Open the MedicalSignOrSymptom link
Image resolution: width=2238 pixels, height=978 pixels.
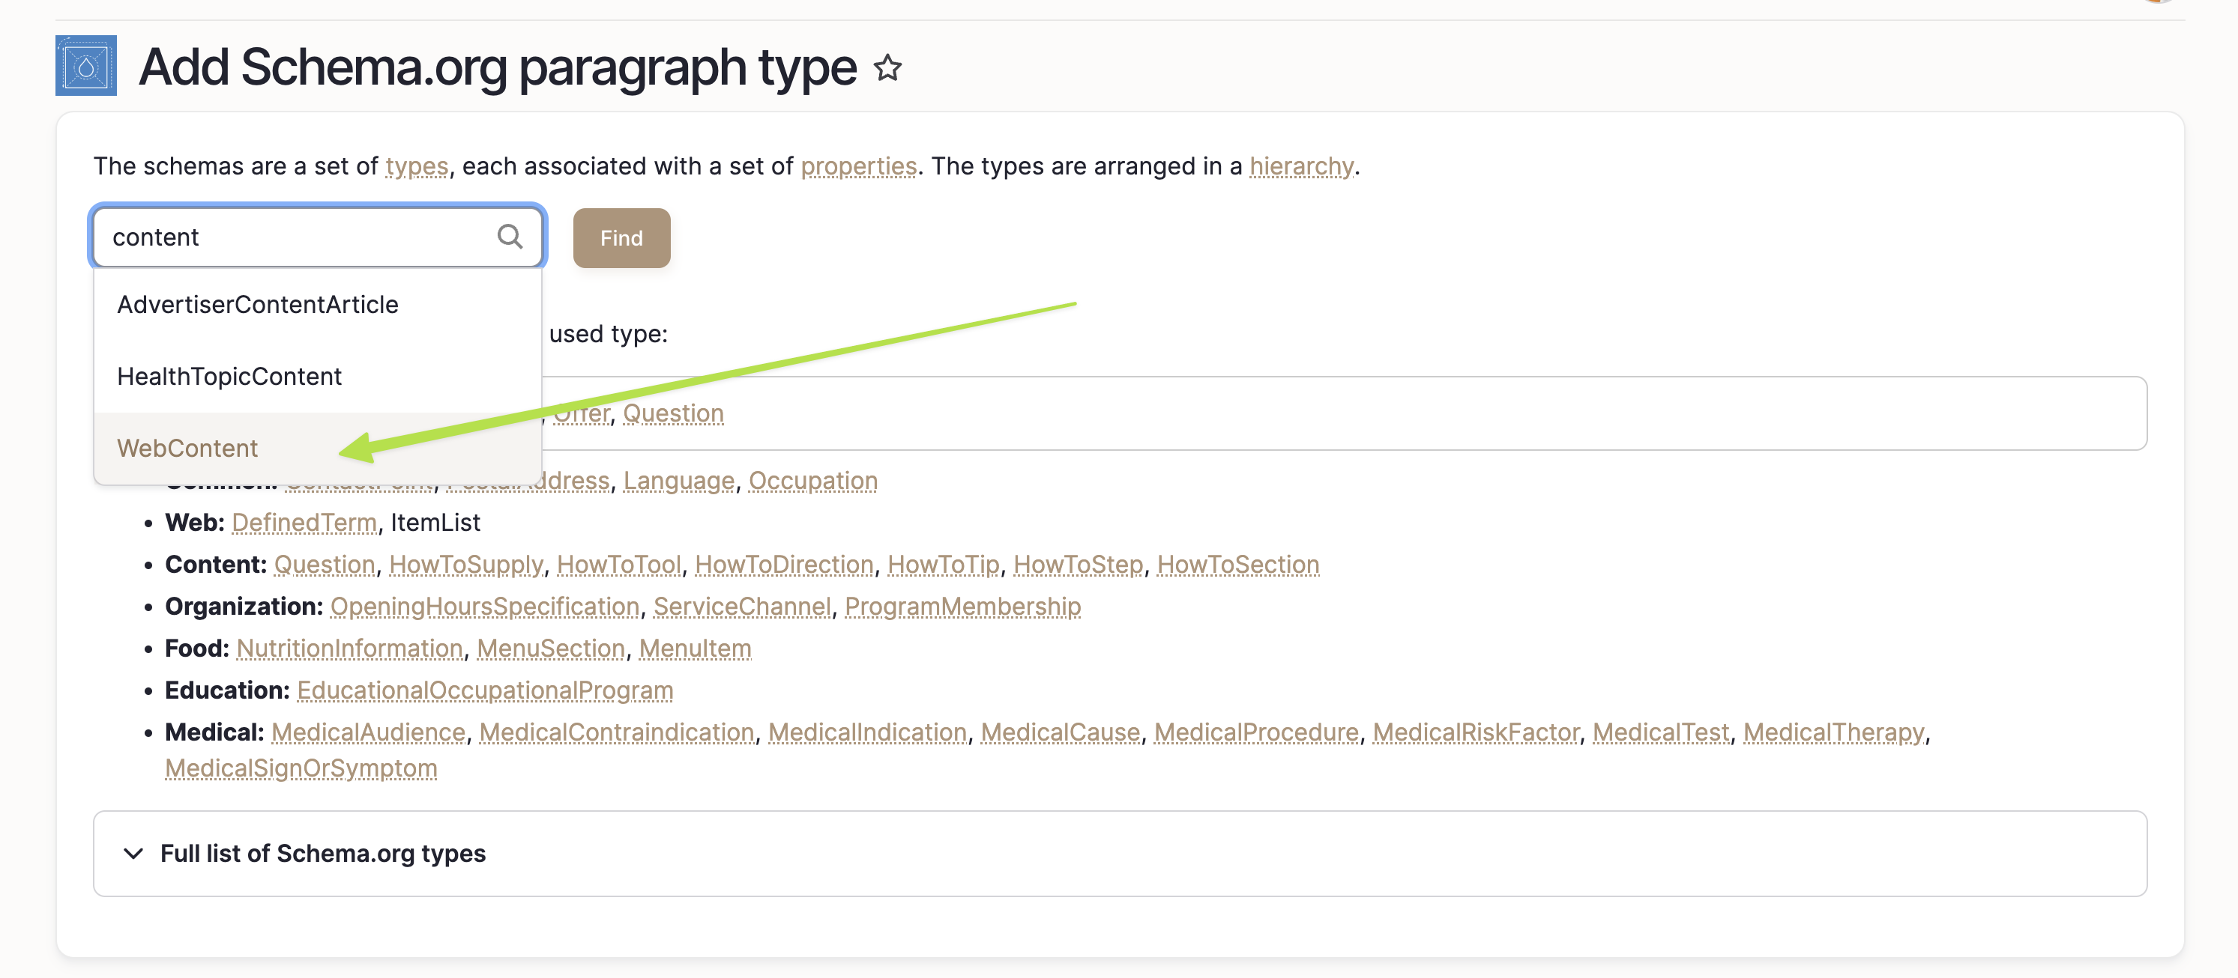301,767
